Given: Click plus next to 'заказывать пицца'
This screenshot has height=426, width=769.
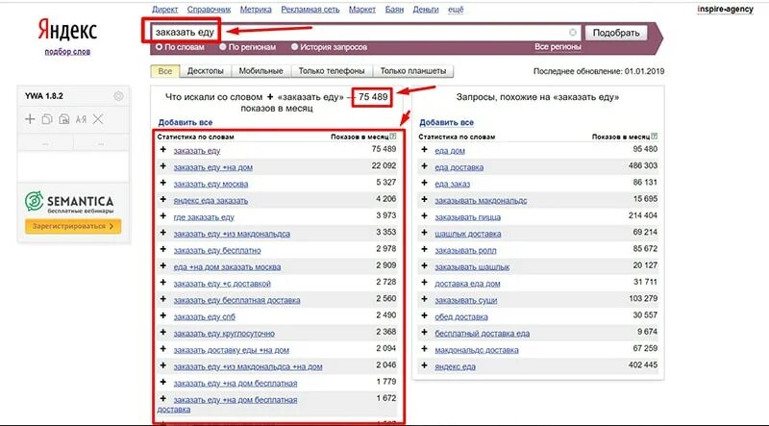Looking at the screenshot, I should (425, 216).
